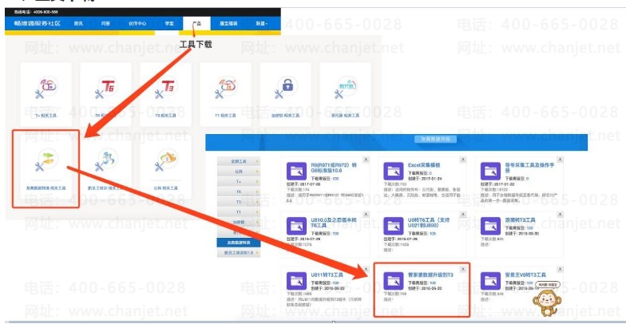Click folder icon of R9转G6标准版10.6 card

pos(297,172)
